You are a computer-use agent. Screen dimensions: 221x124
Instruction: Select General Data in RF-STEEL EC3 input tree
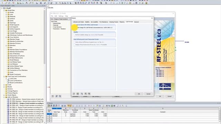point(57,23)
